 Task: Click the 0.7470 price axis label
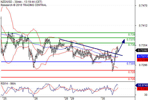143,5
